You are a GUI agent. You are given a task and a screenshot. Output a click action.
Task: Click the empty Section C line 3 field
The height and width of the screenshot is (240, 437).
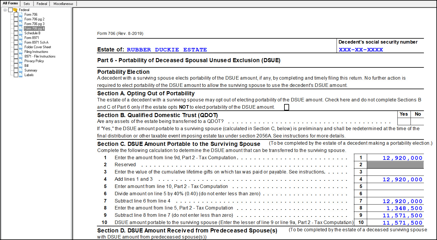(395, 172)
